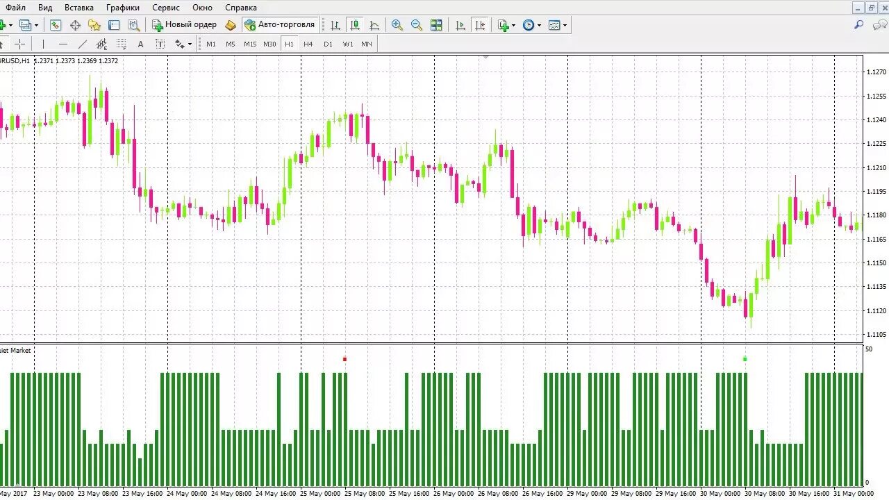Select the trendline tool

coord(83,44)
